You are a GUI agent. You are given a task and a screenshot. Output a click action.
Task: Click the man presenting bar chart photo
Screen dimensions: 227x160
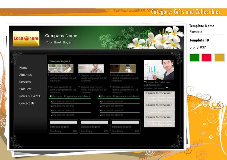pyautogui.click(x=159, y=70)
